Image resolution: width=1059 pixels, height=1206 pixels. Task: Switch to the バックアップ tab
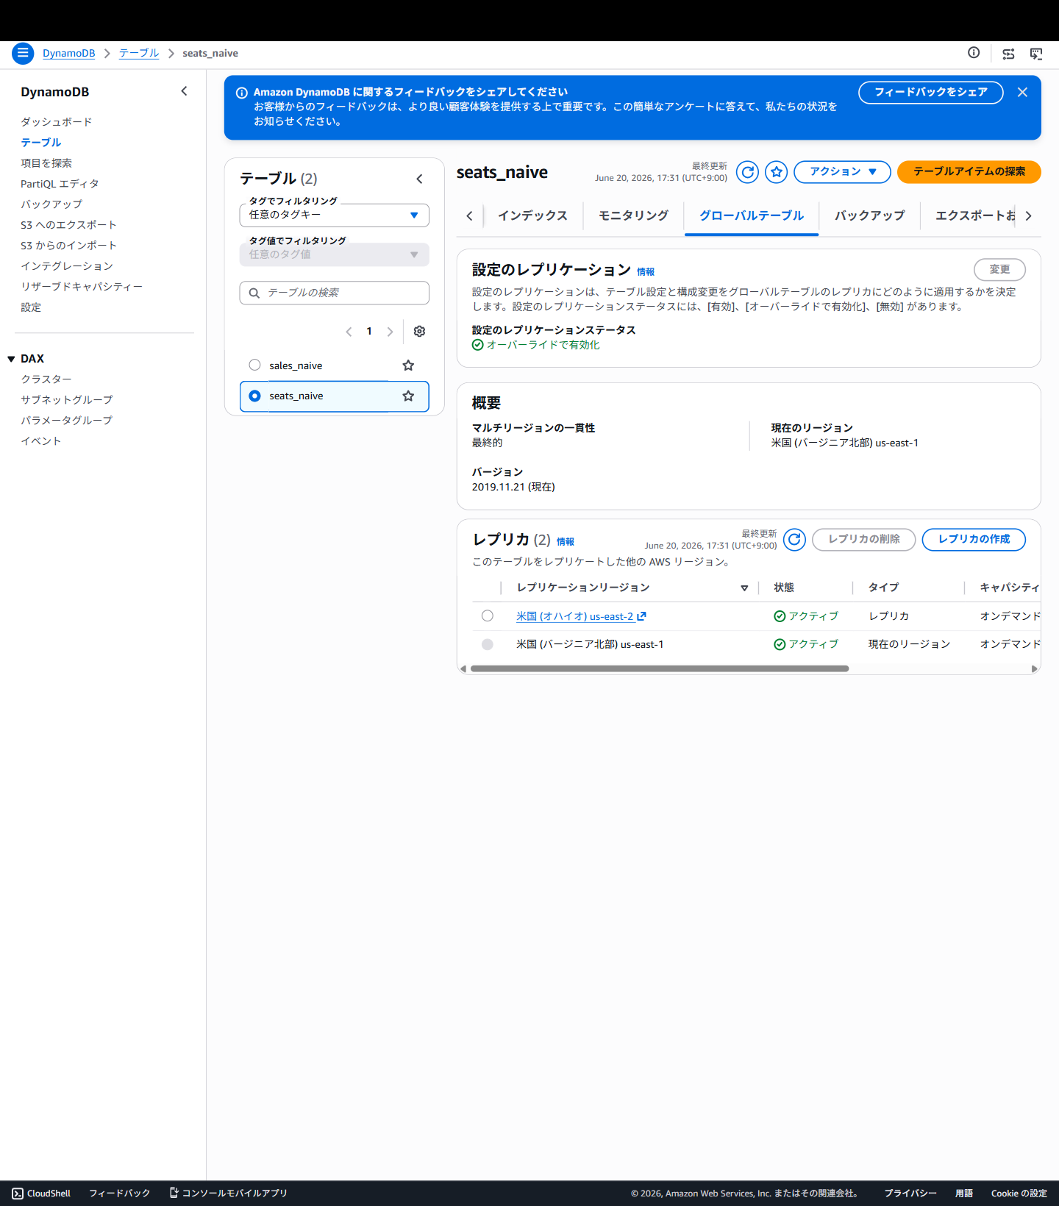pos(869,215)
